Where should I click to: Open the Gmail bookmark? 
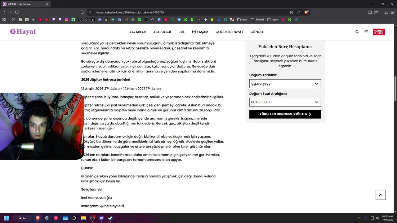coord(126,20)
